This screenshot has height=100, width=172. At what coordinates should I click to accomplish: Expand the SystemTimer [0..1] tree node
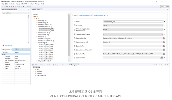(37, 61)
